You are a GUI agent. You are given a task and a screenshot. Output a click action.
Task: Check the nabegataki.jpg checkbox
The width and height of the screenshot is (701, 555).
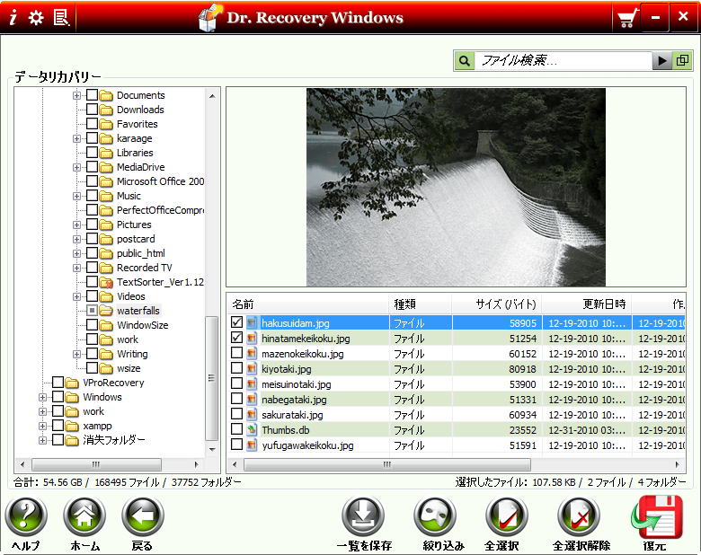[237, 399]
